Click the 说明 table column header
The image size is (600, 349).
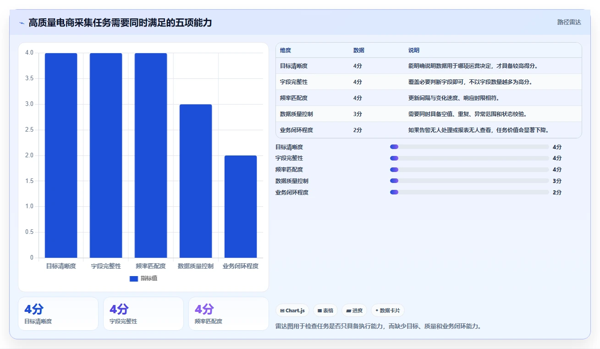(x=414, y=50)
